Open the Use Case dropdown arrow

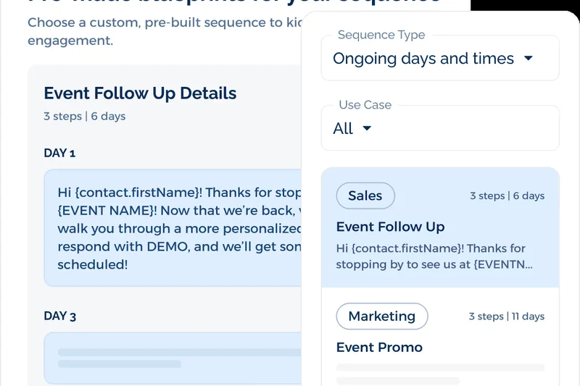(367, 129)
